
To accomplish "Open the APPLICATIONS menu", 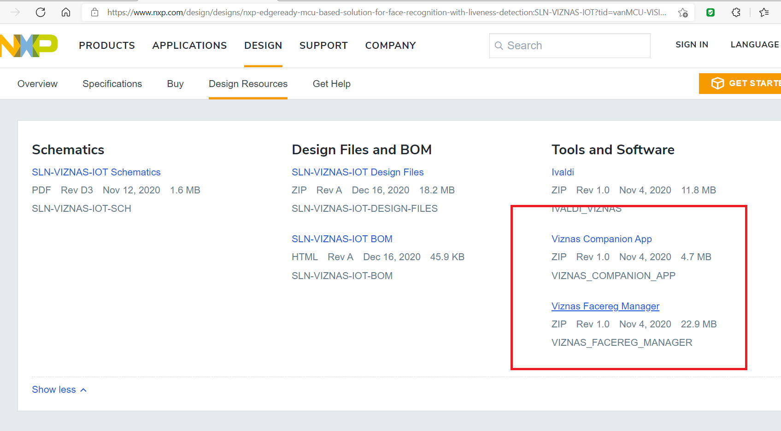I will coord(189,46).
